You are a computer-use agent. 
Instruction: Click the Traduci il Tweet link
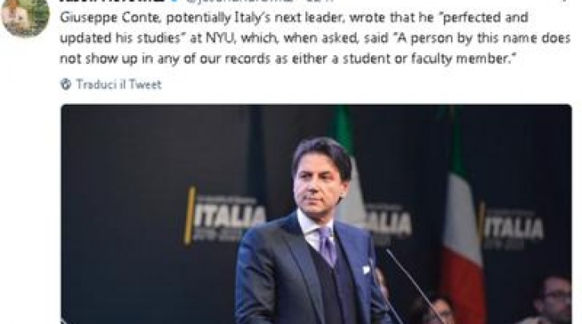click(119, 84)
